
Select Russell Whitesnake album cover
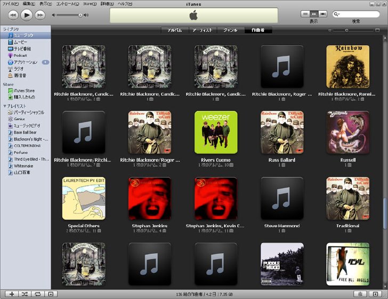pyautogui.click(x=348, y=132)
